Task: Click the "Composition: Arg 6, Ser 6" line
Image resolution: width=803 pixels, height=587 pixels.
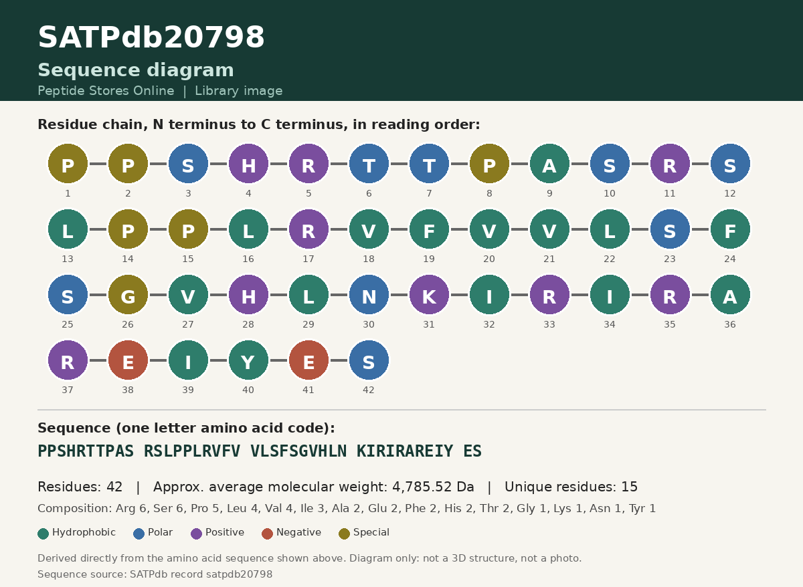Action: tap(347, 509)
